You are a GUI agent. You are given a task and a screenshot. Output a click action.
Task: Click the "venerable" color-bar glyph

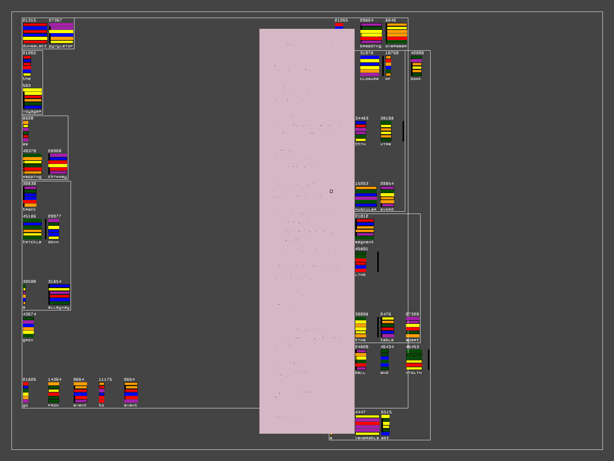(x=367, y=425)
